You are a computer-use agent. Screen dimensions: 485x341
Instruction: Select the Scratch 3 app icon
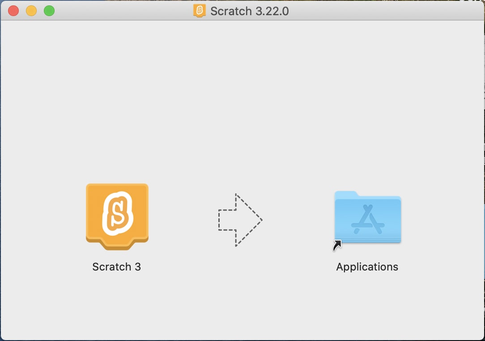[117, 216]
